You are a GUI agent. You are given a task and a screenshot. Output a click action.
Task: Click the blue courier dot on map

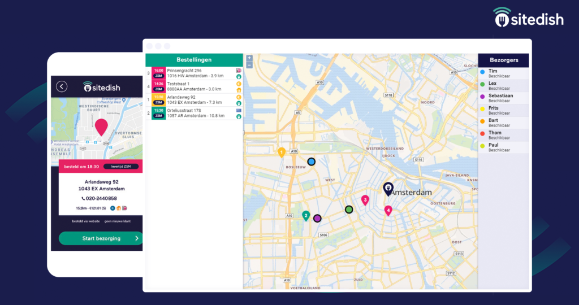point(312,162)
